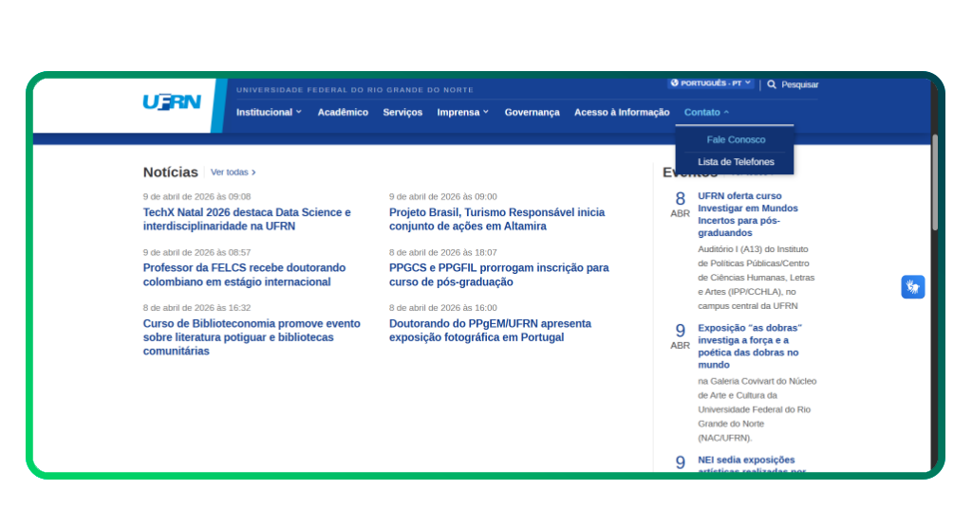The width and height of the screenshot is (972, 508).
Task: Expand the Institucional menu
Action: (269, 112)
